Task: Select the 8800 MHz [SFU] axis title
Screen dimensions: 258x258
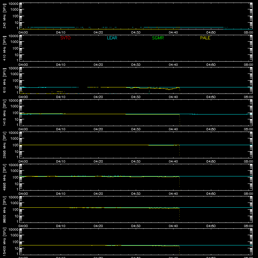Action: pyautogui.click(x=5, y=209)
